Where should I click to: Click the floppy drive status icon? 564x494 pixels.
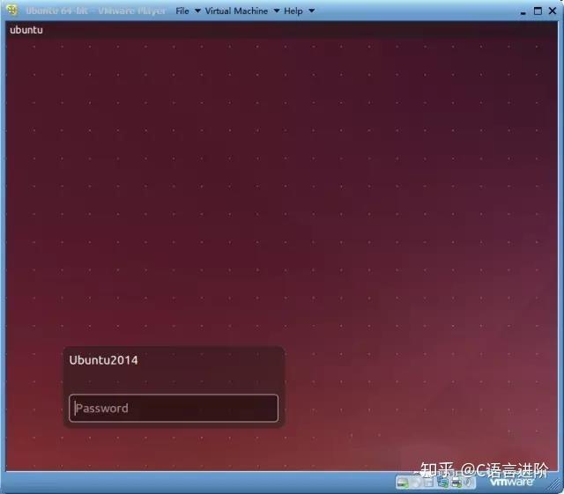[428, 483]
